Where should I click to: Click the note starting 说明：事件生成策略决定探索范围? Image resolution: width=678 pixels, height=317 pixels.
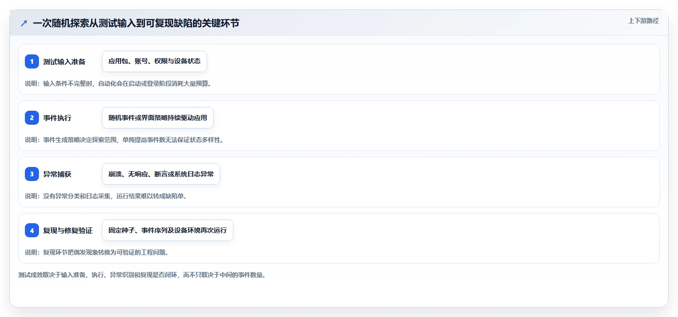pyautogui.click(x=124, y=140)
